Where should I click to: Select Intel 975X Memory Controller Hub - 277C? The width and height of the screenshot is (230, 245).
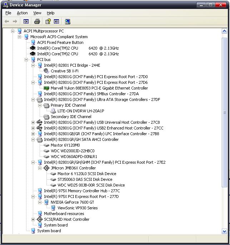pyautogui.click(x=82, y=191)
